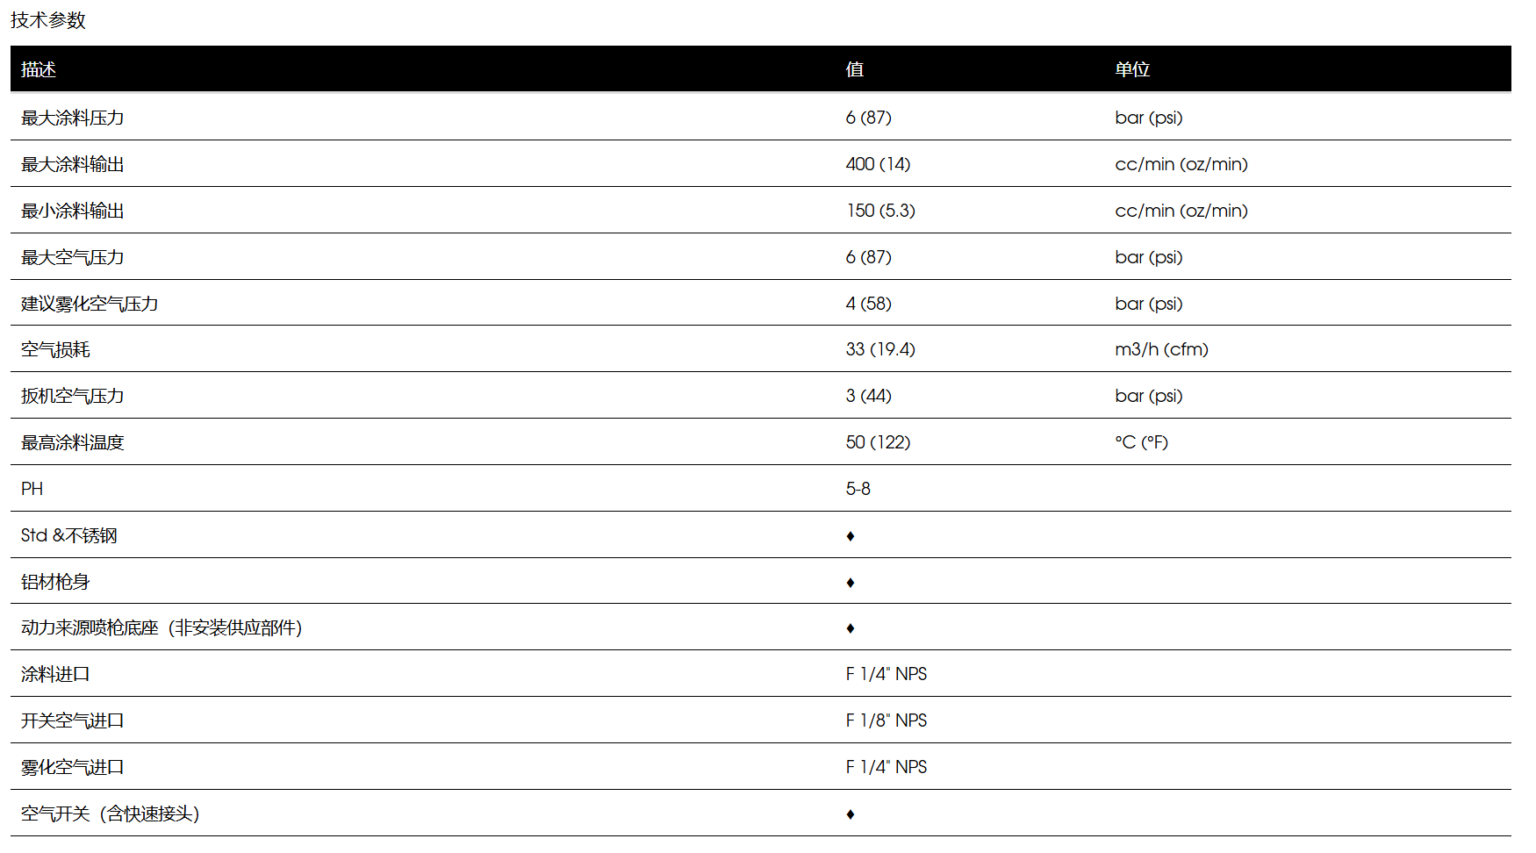
Task: Select the F 1/8" NPS value
Action: pyautogui.click(x=886, y=720)
